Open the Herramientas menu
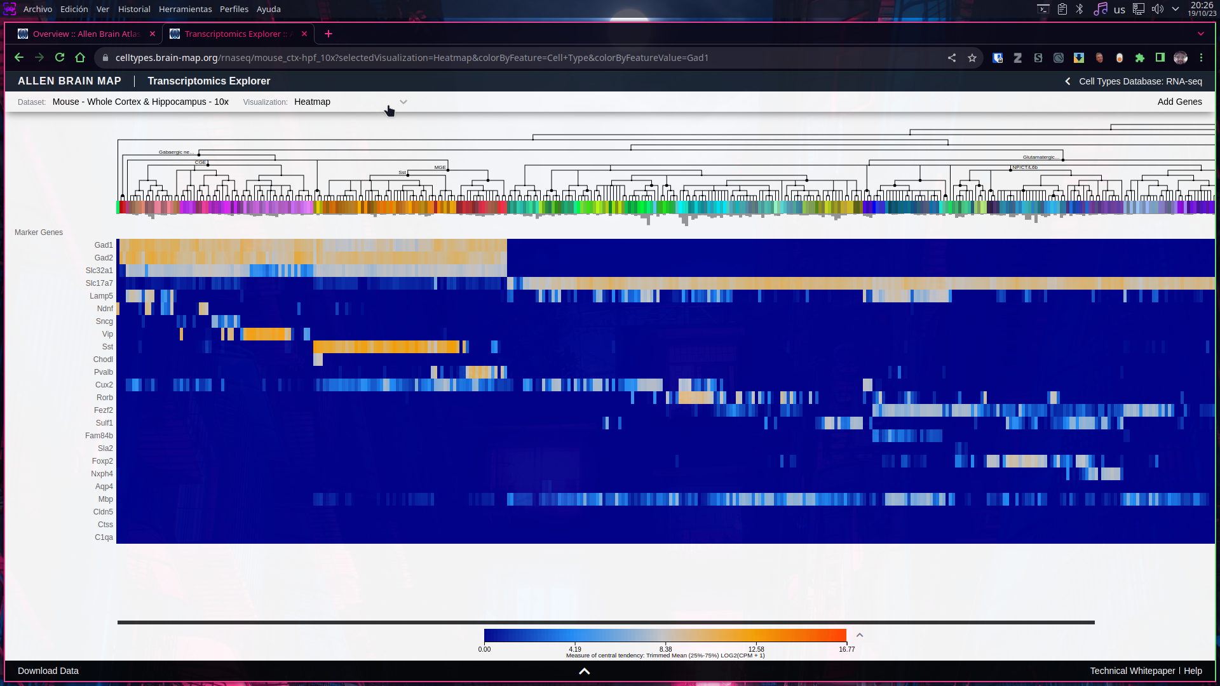Screen dimensions: 1220x686 pos(186,9)
